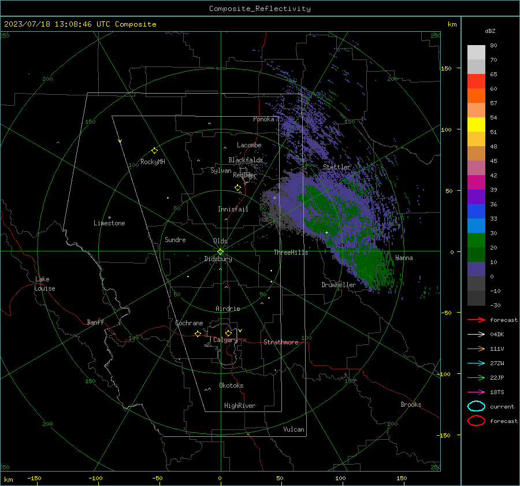Click the Hanna city label

tap(404, 258)
